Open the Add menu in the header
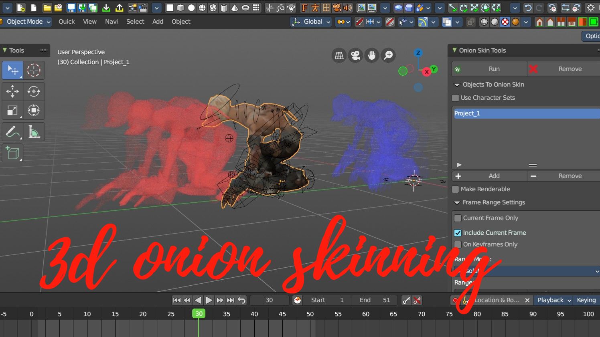The width and height of the screenshot is (600, 337). [158, 22]
